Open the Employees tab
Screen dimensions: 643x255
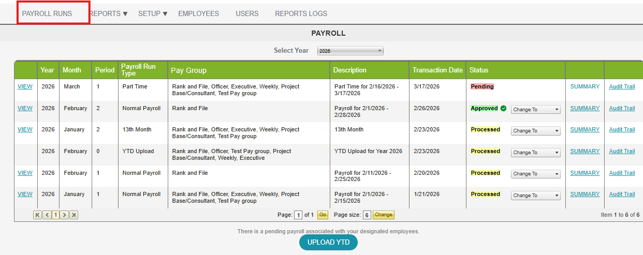pyautogui.click(x=198, y=13)
